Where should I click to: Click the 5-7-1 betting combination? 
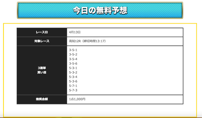click(x=73, y=86)
